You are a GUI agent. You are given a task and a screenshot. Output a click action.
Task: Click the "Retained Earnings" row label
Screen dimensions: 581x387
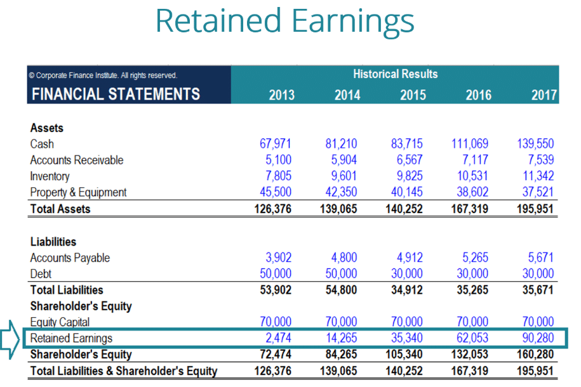[71, 339]
